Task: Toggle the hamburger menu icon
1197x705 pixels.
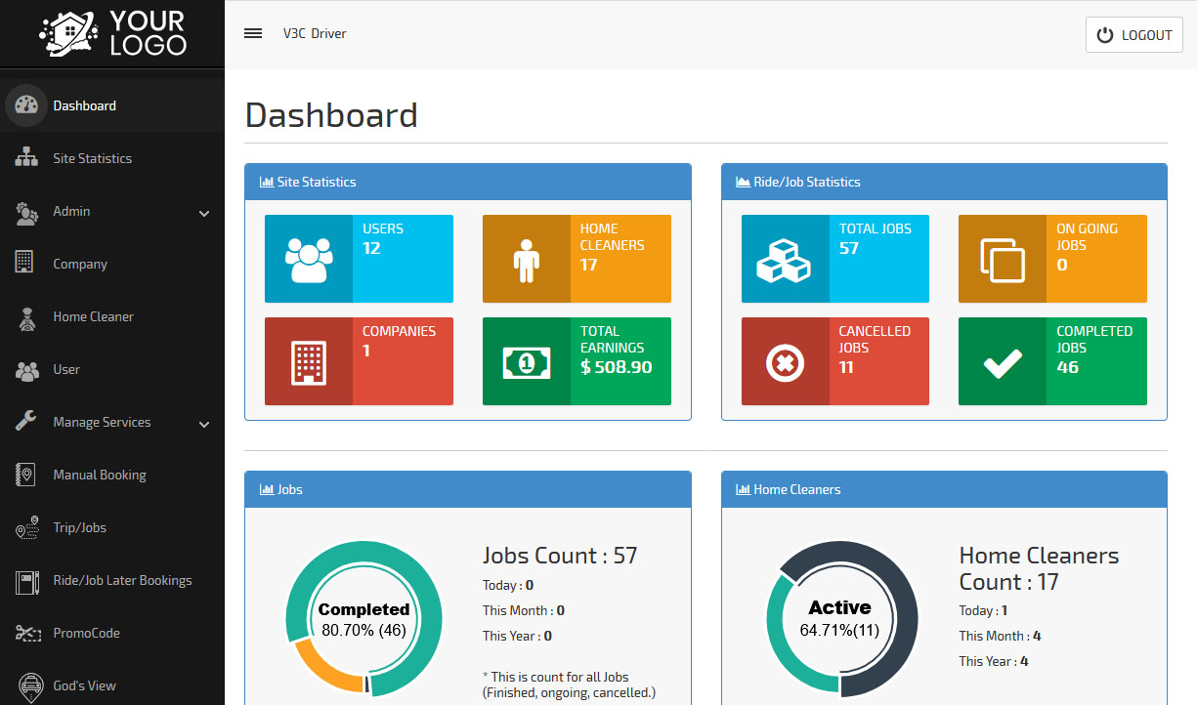Action: pyautogui.click(x=253, y=33)
